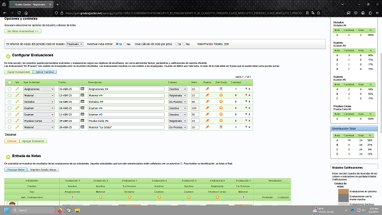The image size is (382, 215).
Task: Open sub-evaluations icon for Asignaciones #4 row
Action: [x=221, y=89]
